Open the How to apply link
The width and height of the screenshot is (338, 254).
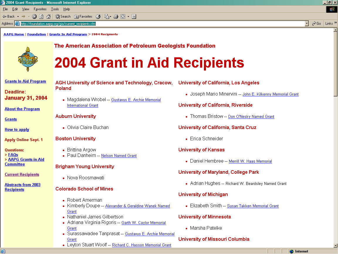(x=17, y=130)
